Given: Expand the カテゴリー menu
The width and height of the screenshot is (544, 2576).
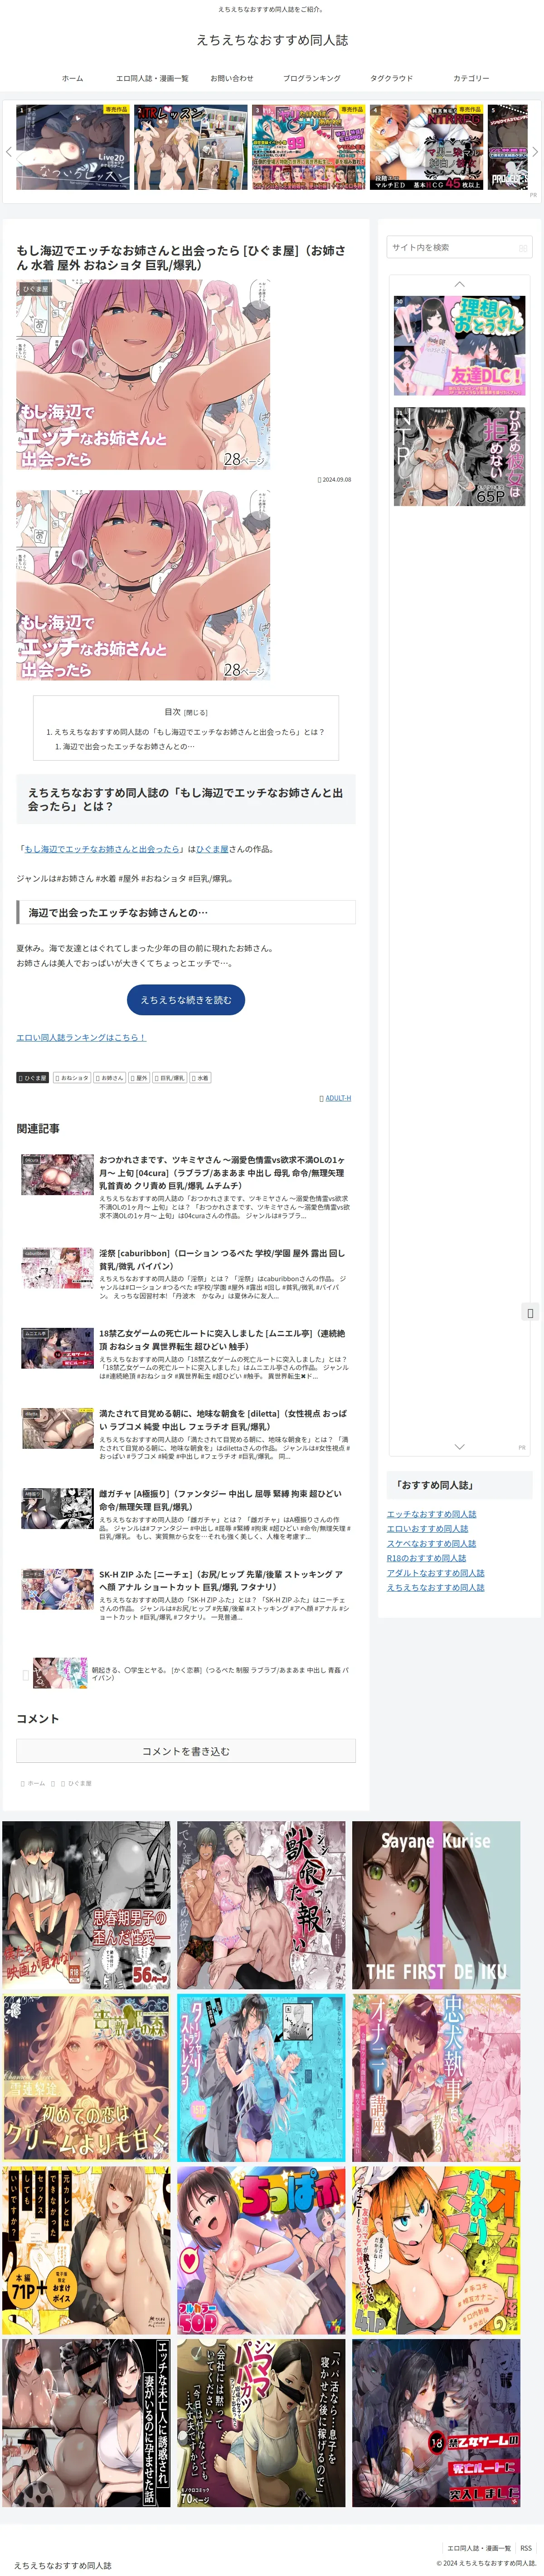Looking at the screenshot, I should point(471,78).
